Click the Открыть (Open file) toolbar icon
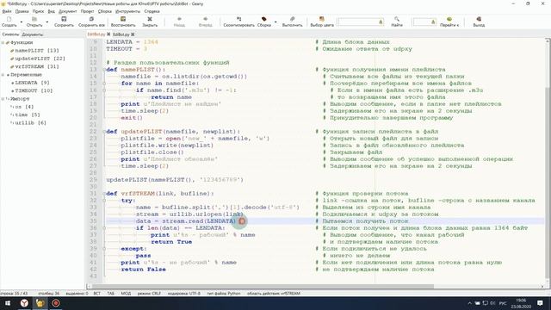551x310 pixels. click(x=34, y=19)
